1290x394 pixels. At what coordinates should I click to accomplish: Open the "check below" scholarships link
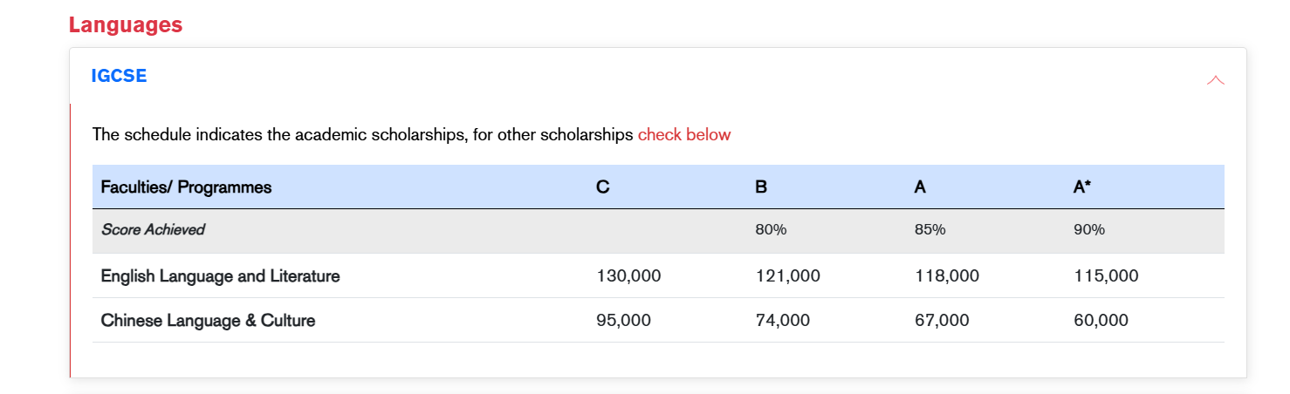point(683,135)
